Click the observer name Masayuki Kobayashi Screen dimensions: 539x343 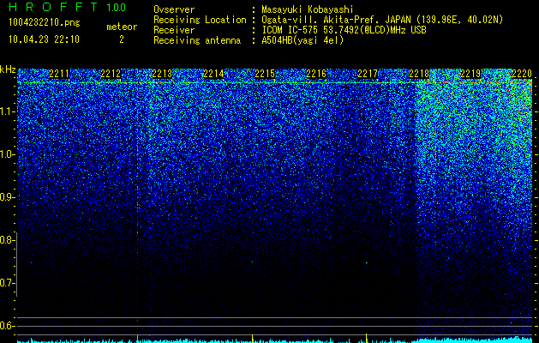tap(308, 9)
